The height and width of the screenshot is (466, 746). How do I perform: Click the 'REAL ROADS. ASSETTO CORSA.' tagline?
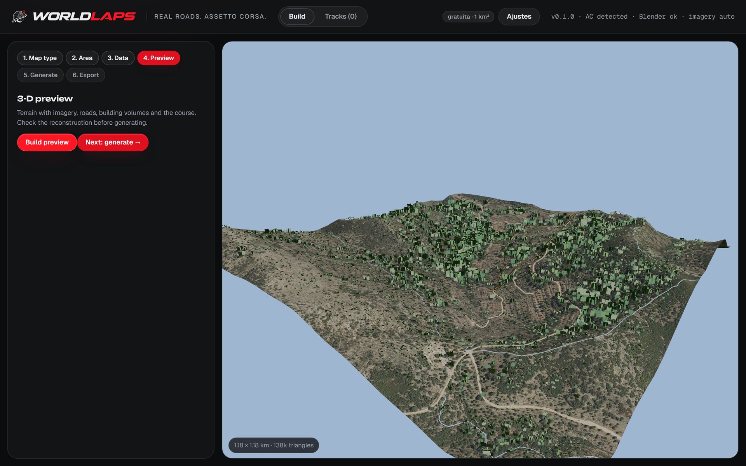[210, 17]
